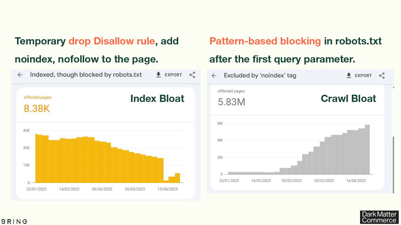Image resolution: width=401 pixels, height=225 pixels.
Task: Click the BRING logo
Action: tap(14, 221)
